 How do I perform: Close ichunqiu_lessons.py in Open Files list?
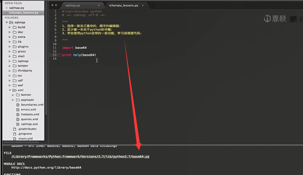pos(7,13)
